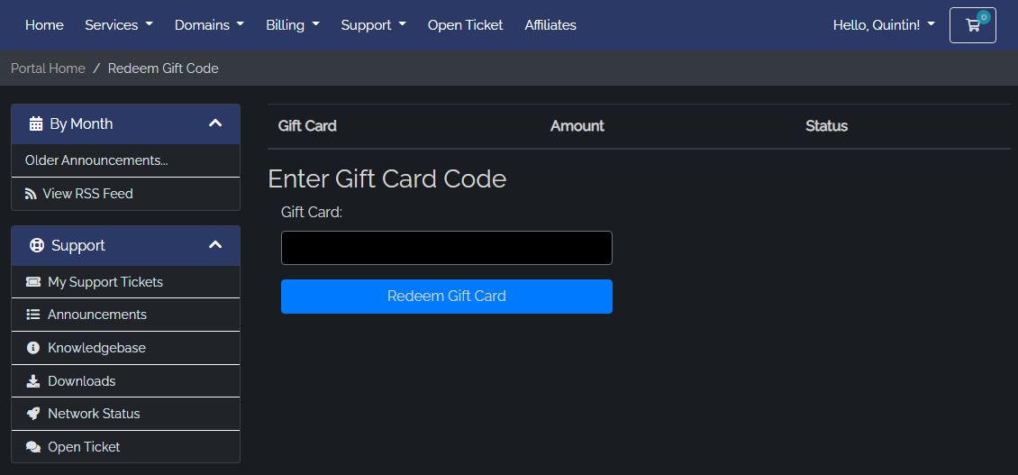
Task: Click the info icon beside Knowledgebase
Action: (33, 348)
